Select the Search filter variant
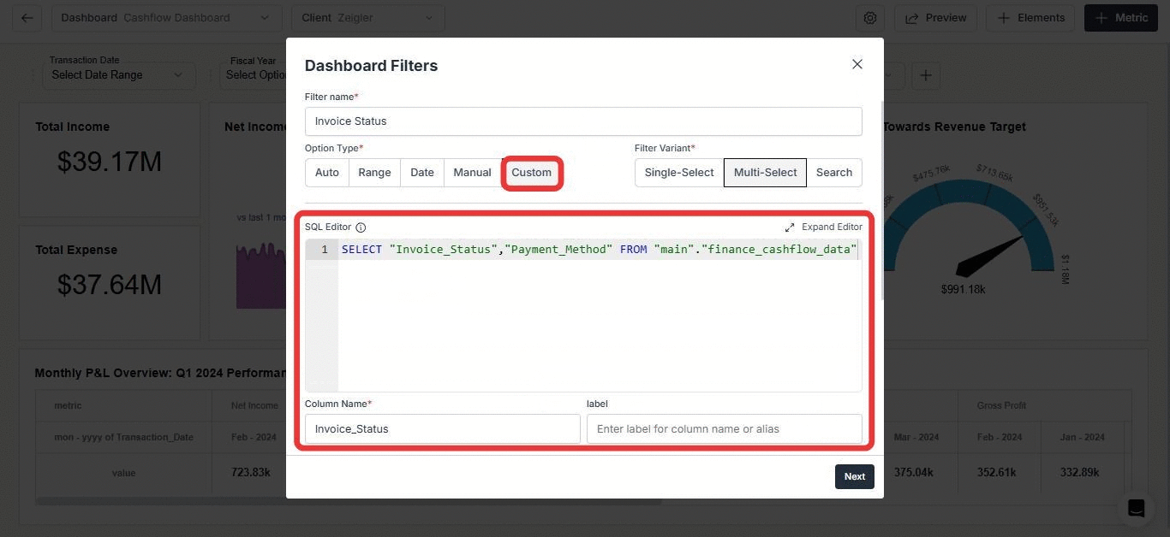This screenshot has width=1170, height=537. pos(834,173)
